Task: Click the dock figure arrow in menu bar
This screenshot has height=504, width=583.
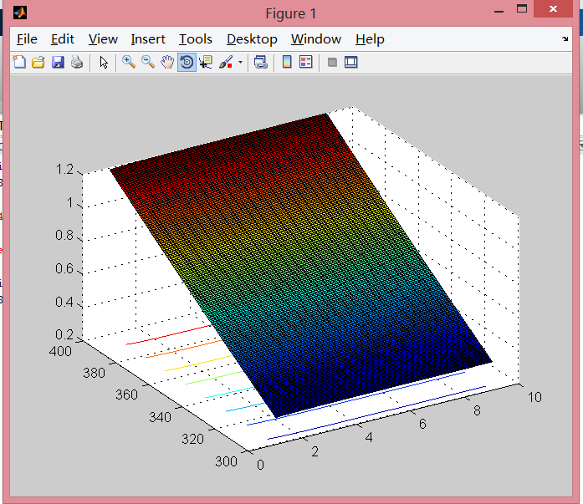Action: tap(565, 39)
